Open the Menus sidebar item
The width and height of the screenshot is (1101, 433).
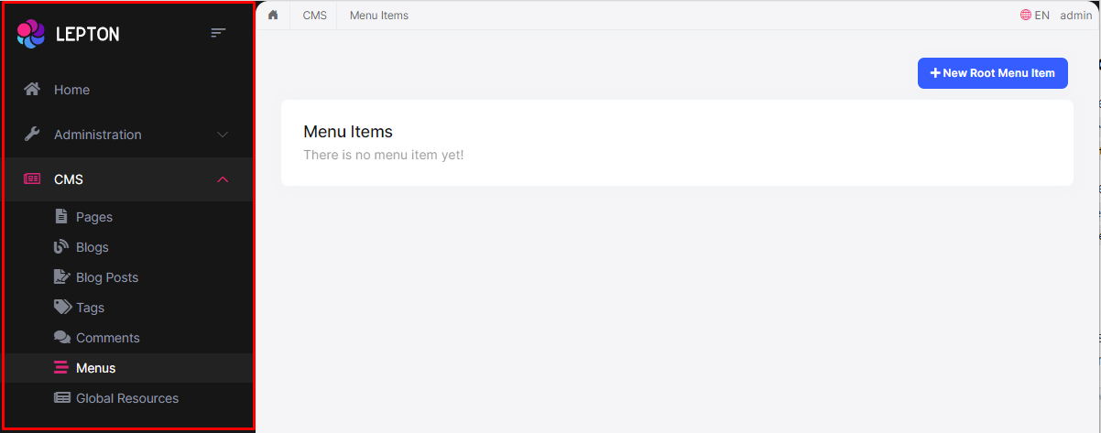pos(95,368)
